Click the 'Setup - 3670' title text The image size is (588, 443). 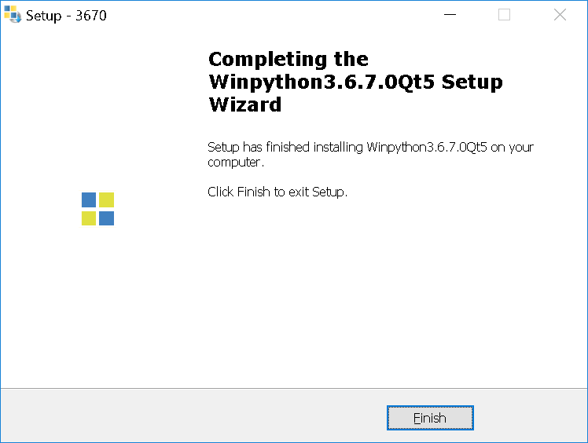(x=66, y=16)
